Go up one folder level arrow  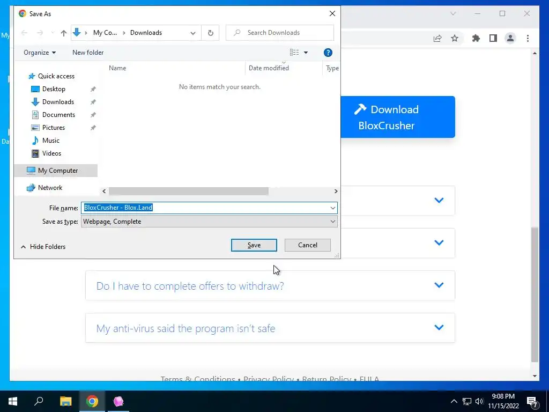(63, 33)
